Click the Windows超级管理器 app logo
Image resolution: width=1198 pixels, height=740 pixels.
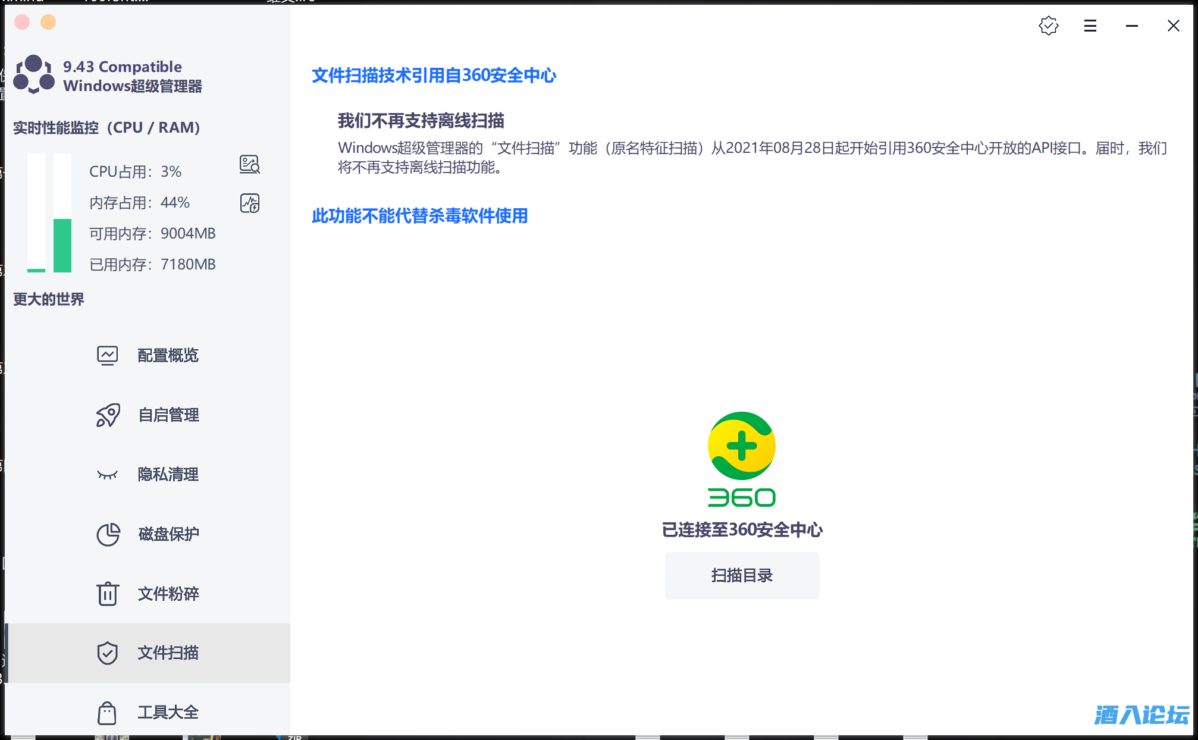tap(34, 75)
